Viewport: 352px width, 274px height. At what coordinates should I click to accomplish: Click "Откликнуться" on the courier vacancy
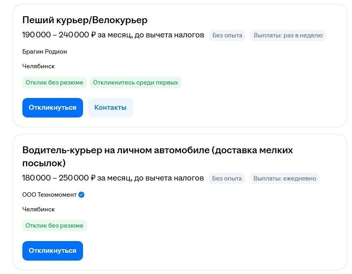click(x=52, y=107)
